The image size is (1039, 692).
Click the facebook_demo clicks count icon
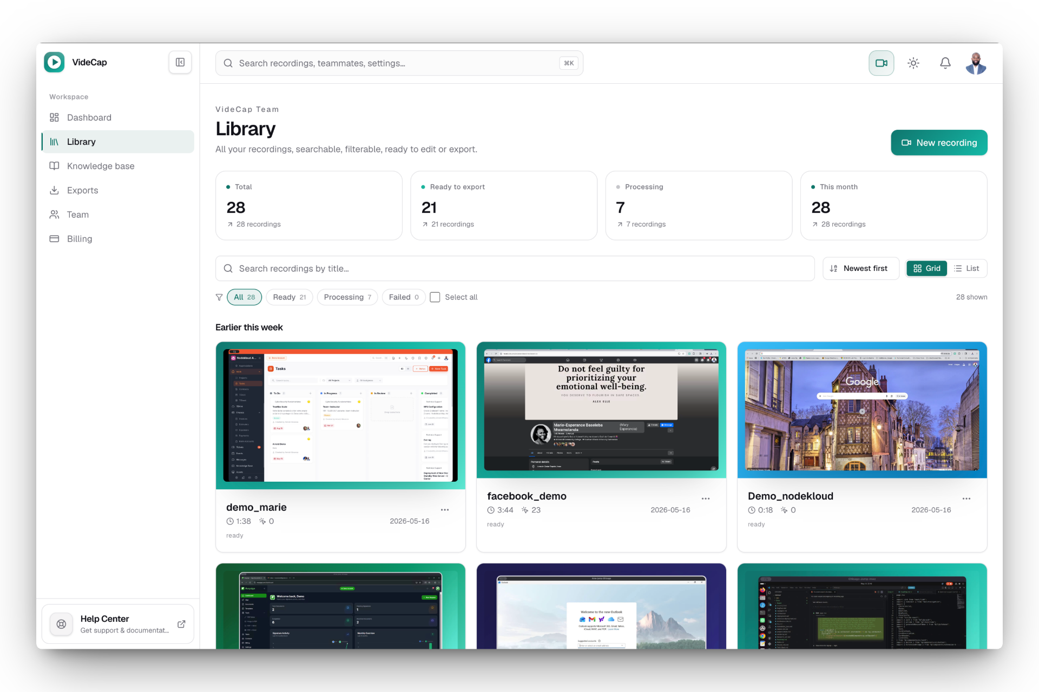coord(525,510)
